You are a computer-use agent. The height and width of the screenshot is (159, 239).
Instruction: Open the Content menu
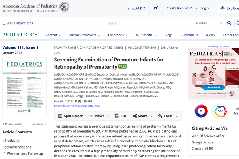tap(53, 35)
